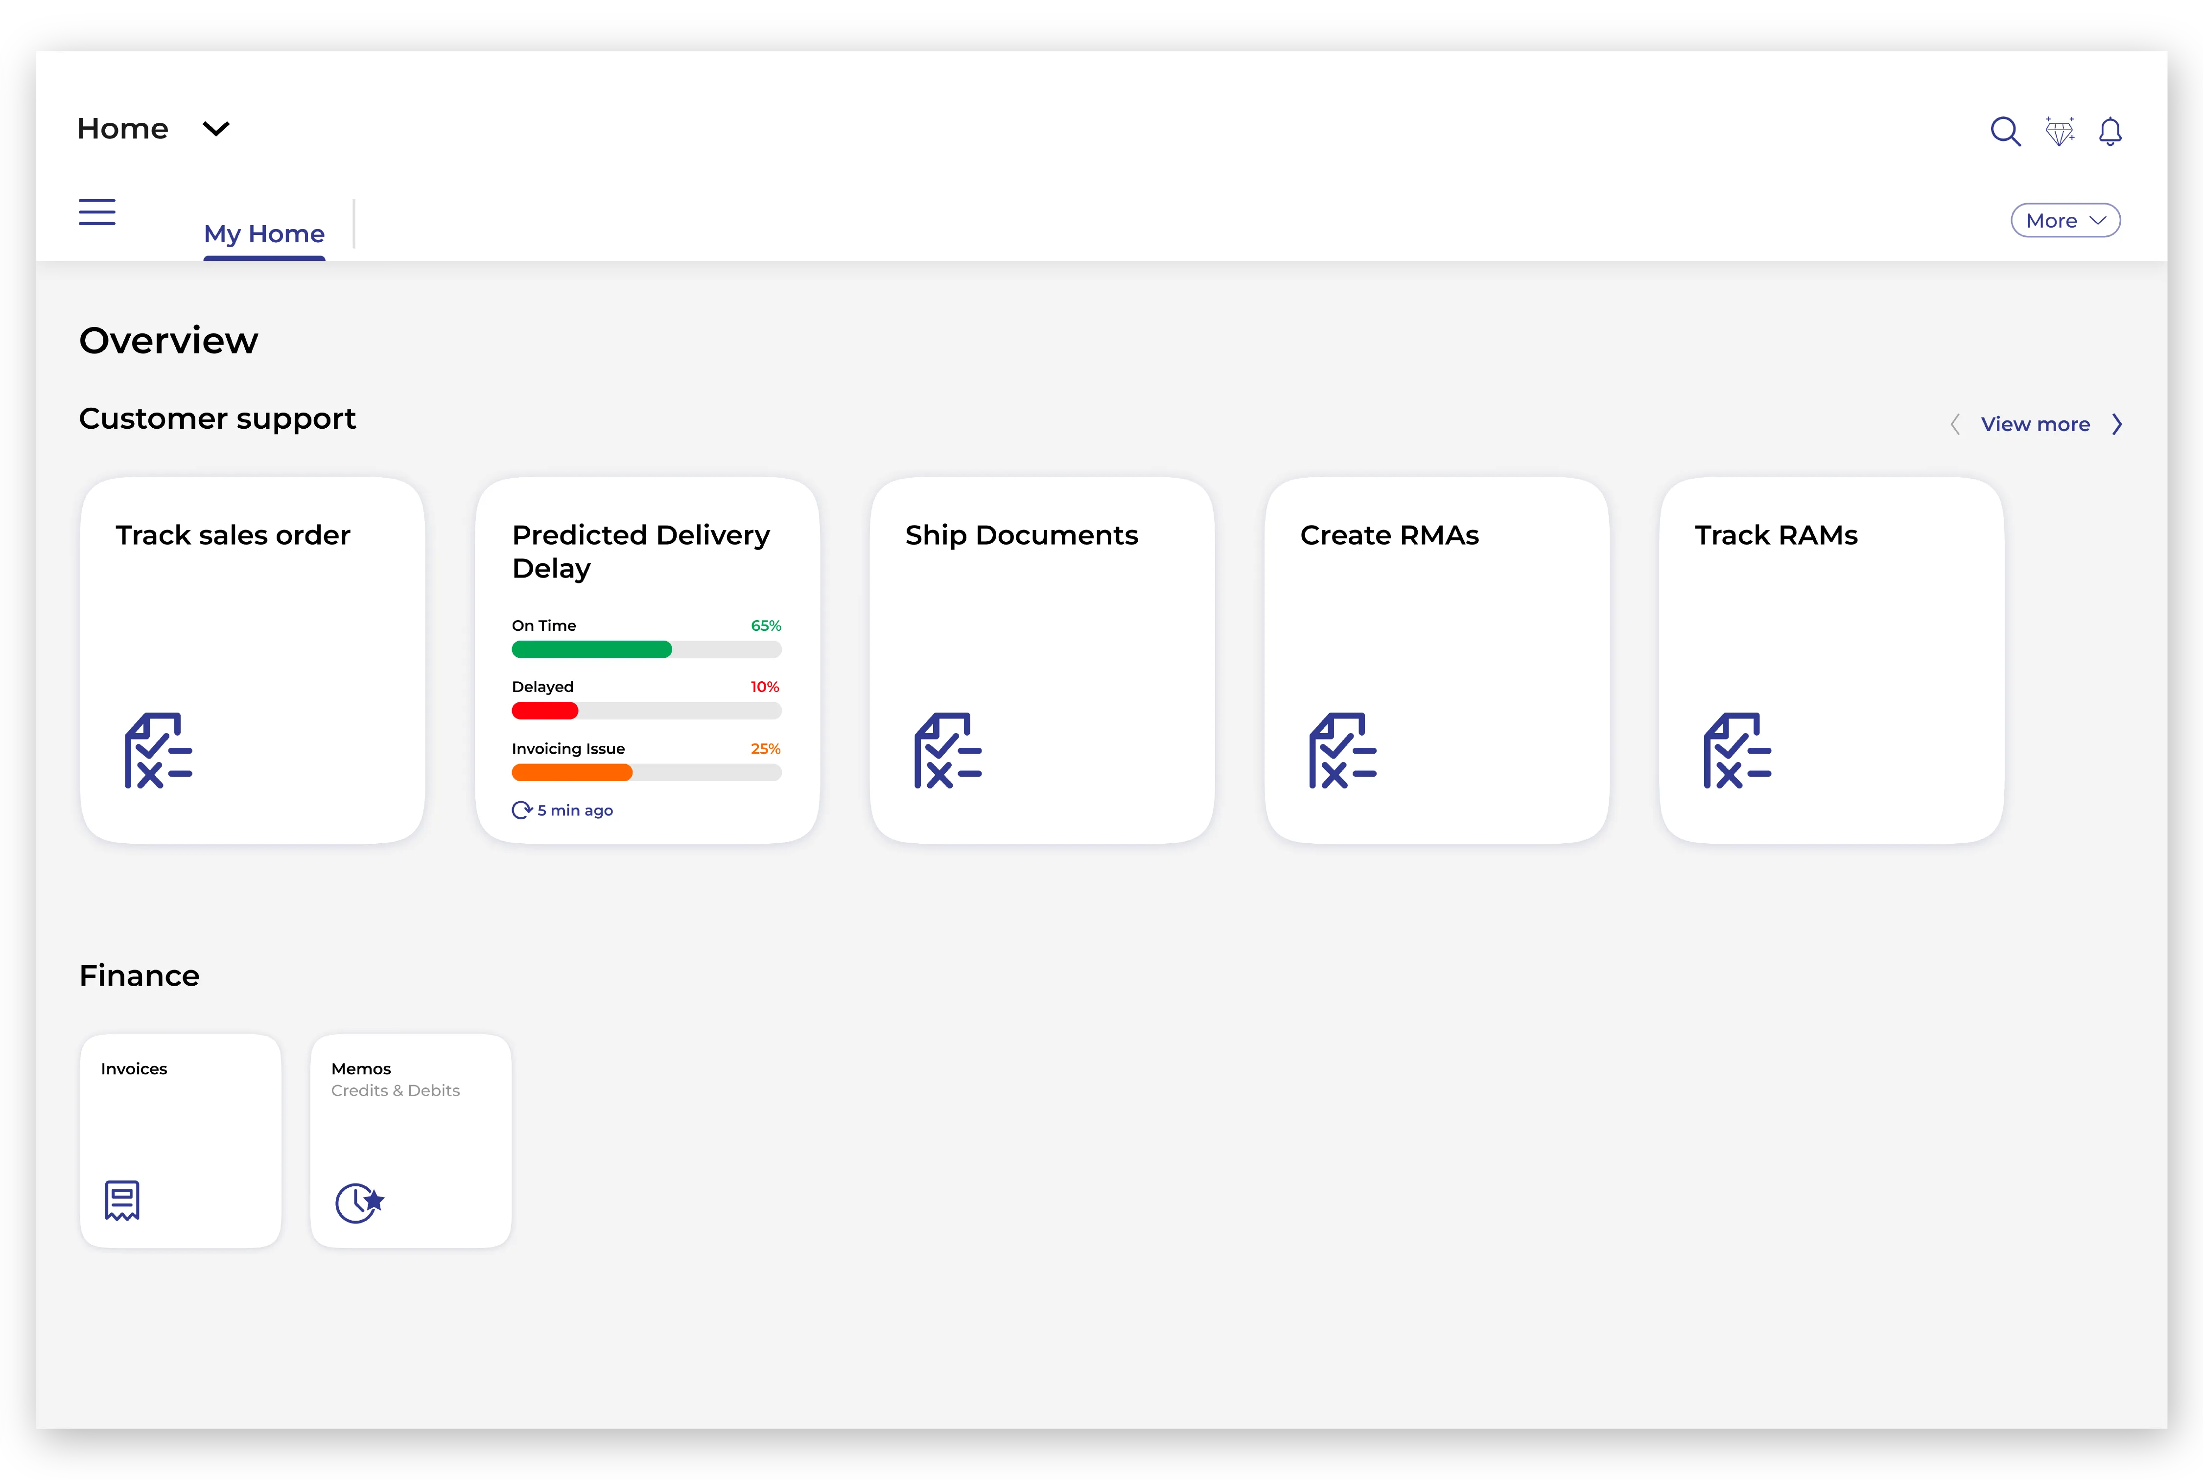
Task: Click the View more link
Action: 2035,425
